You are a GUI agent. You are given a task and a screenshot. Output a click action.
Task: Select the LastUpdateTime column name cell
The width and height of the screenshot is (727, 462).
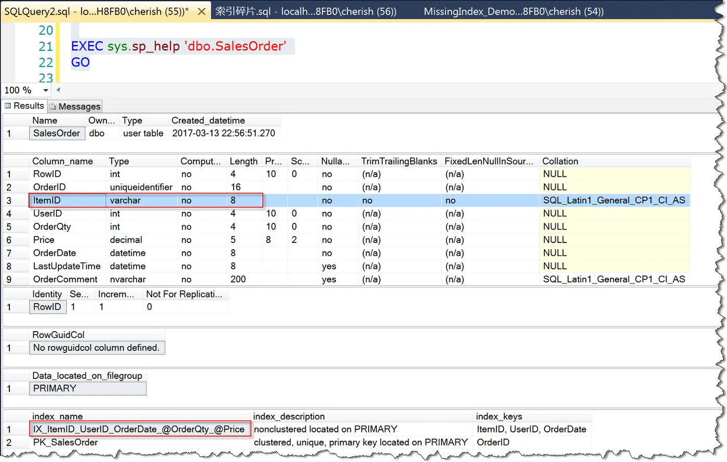coord(68,266)
